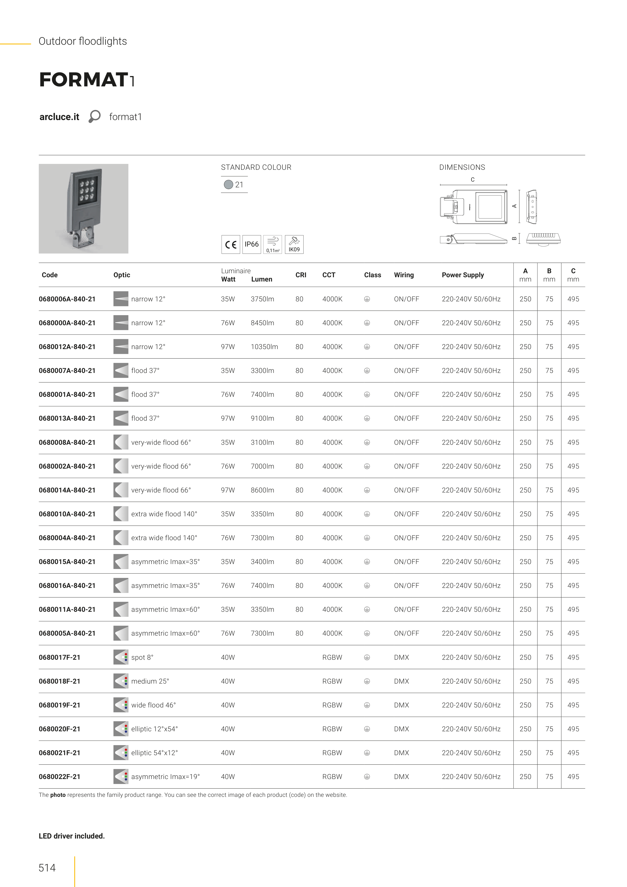Click product code 0680022F-21
The image size is (627, 887).
[x=60, y=777]
